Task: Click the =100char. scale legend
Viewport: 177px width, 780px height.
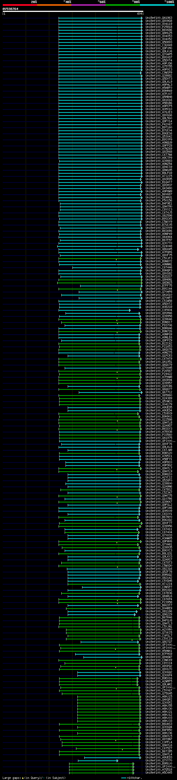Action: coord(131,778)
